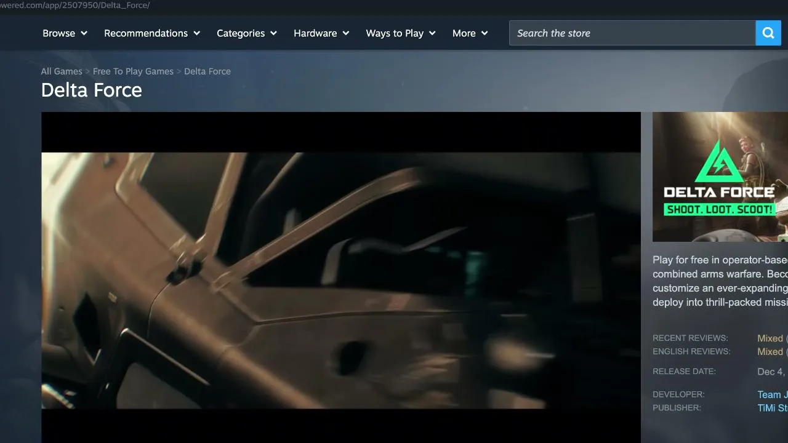This screenshot has width=788, height=443.
Task: Go to the All Games breadcrumb
Action: [62, 71]
